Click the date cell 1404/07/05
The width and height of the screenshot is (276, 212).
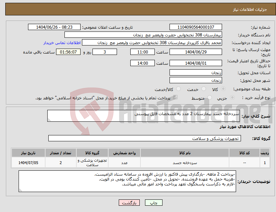28,163
